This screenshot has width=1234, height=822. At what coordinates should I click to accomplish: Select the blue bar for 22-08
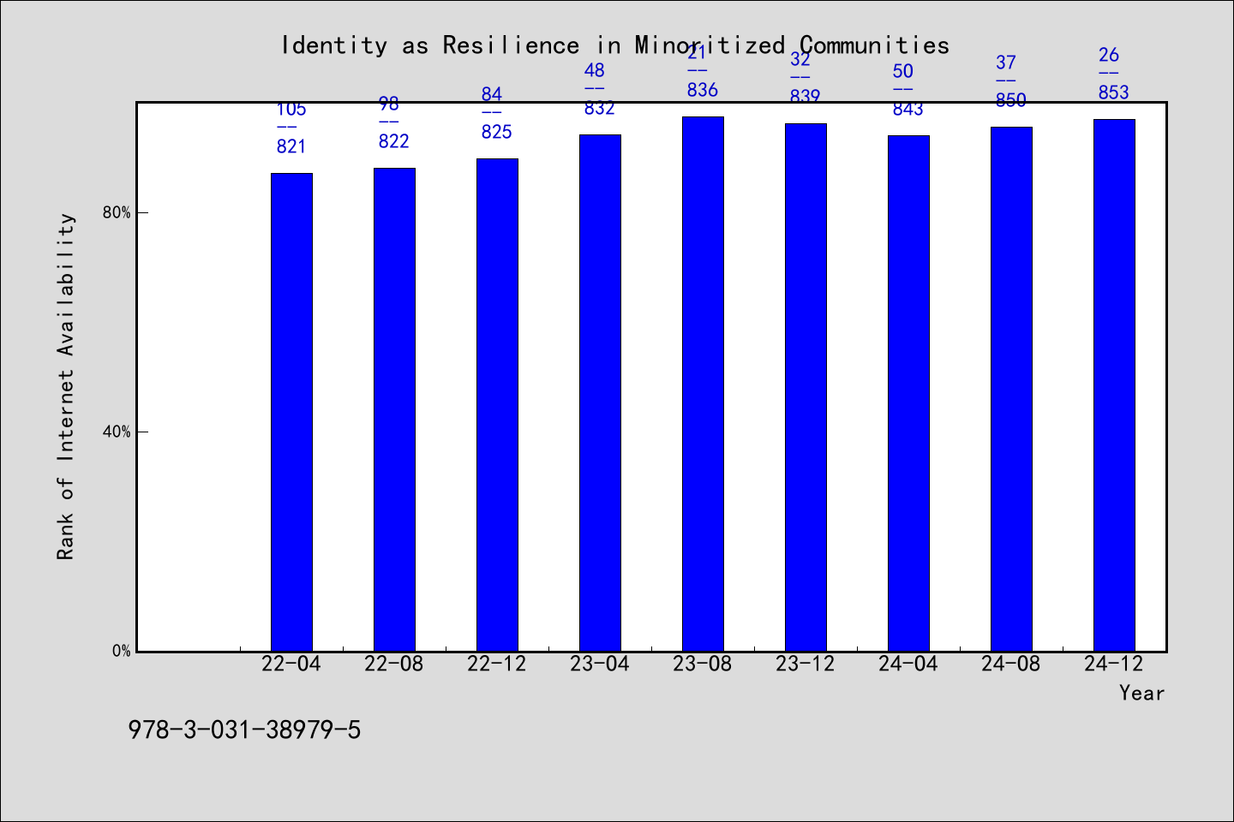coord(394,409)
